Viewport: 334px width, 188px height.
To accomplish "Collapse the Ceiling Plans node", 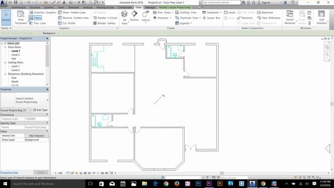I will pos(5,63).
